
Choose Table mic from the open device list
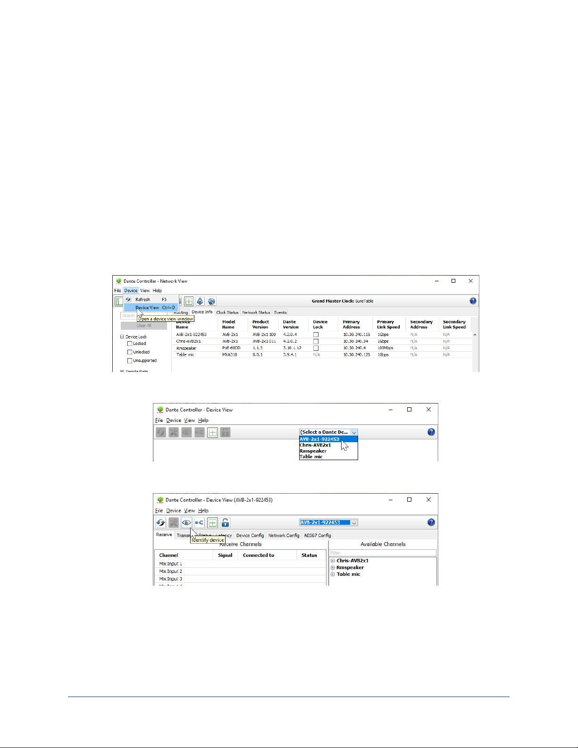tap(328, 457)
